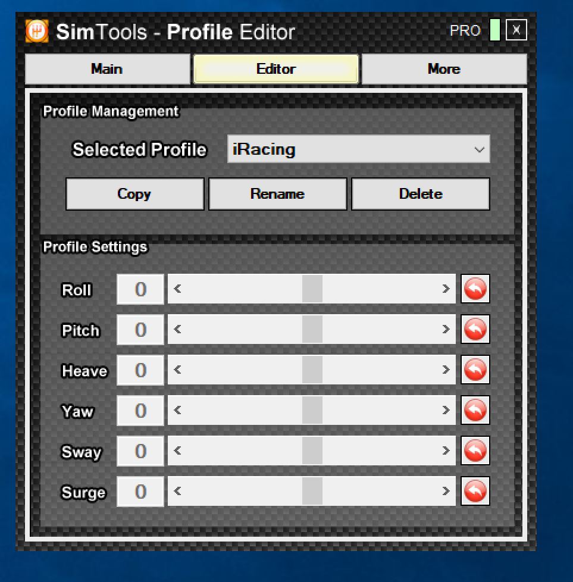Click the Heave value field

(140, 370)
